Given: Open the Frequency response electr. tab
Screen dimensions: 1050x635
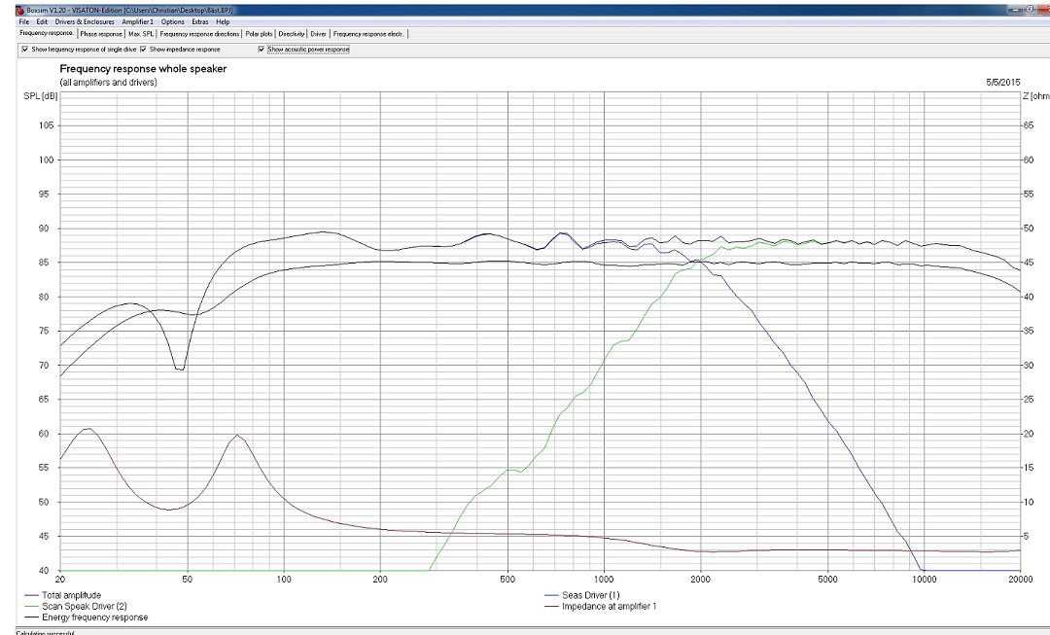Looking at the screenshot, I should [368, 34].
